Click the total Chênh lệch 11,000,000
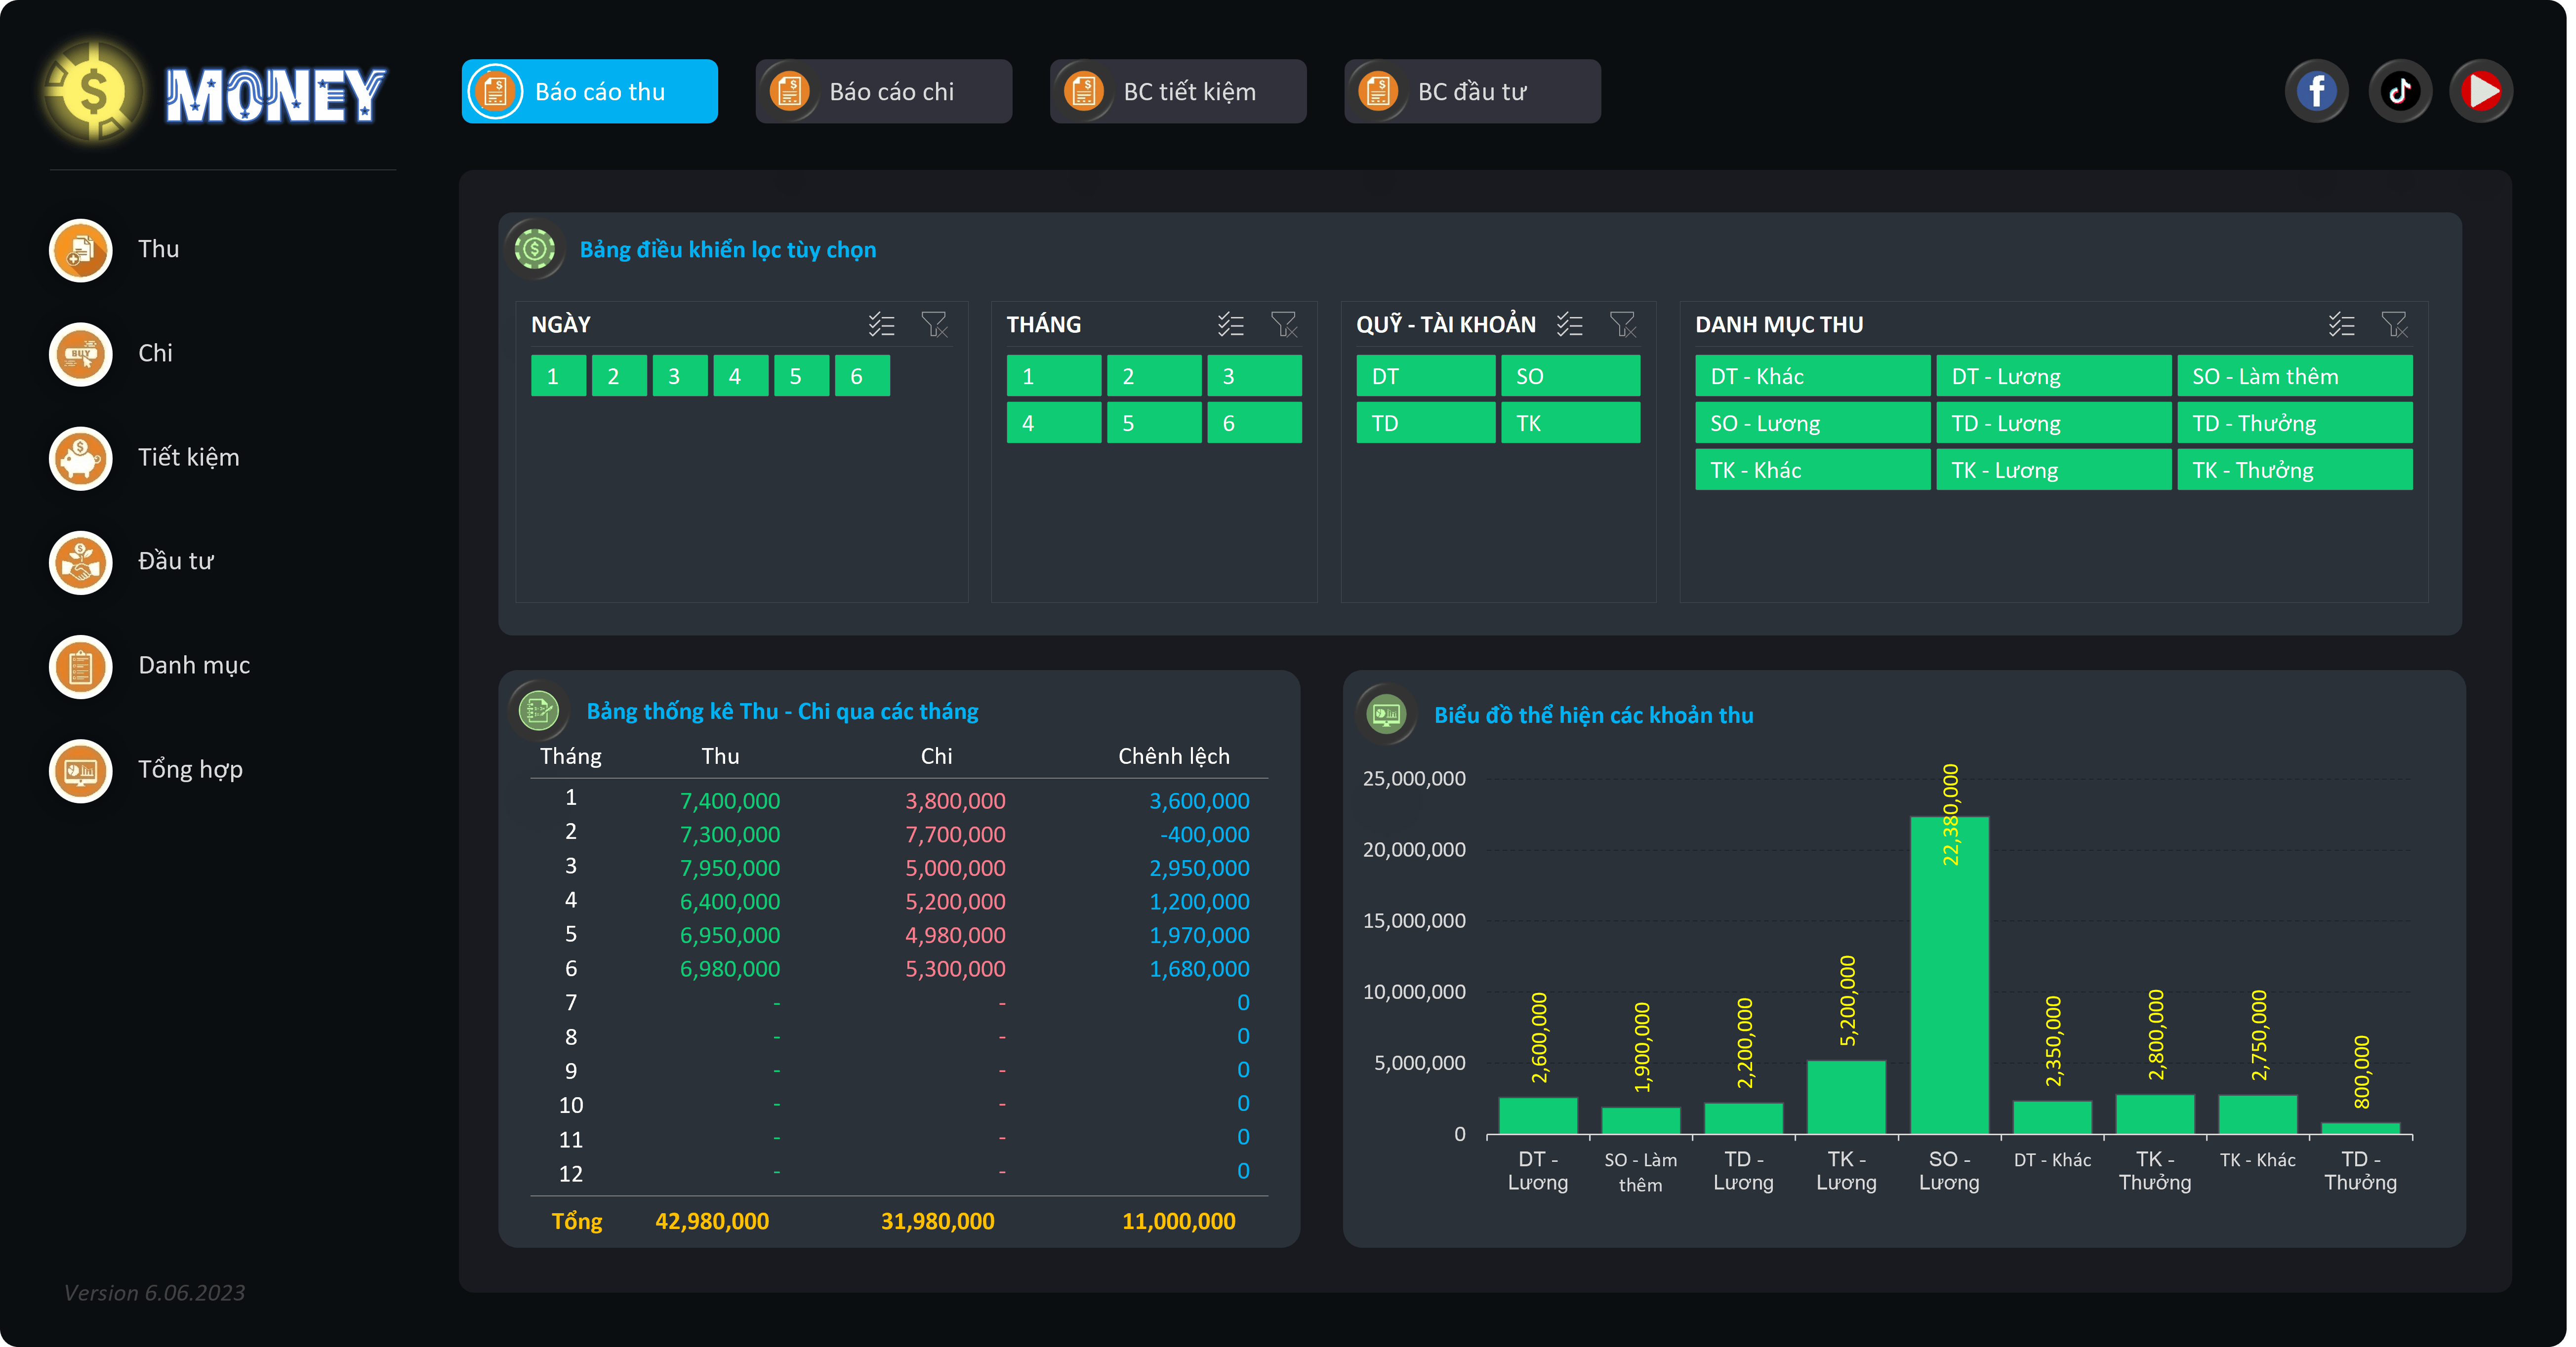This screenshot has width=2576, height=1347. pyautogui.click(x=1178, y=1222)
